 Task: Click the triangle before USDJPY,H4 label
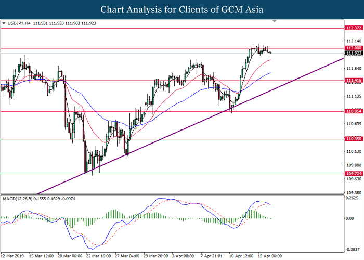pos(4,23)
